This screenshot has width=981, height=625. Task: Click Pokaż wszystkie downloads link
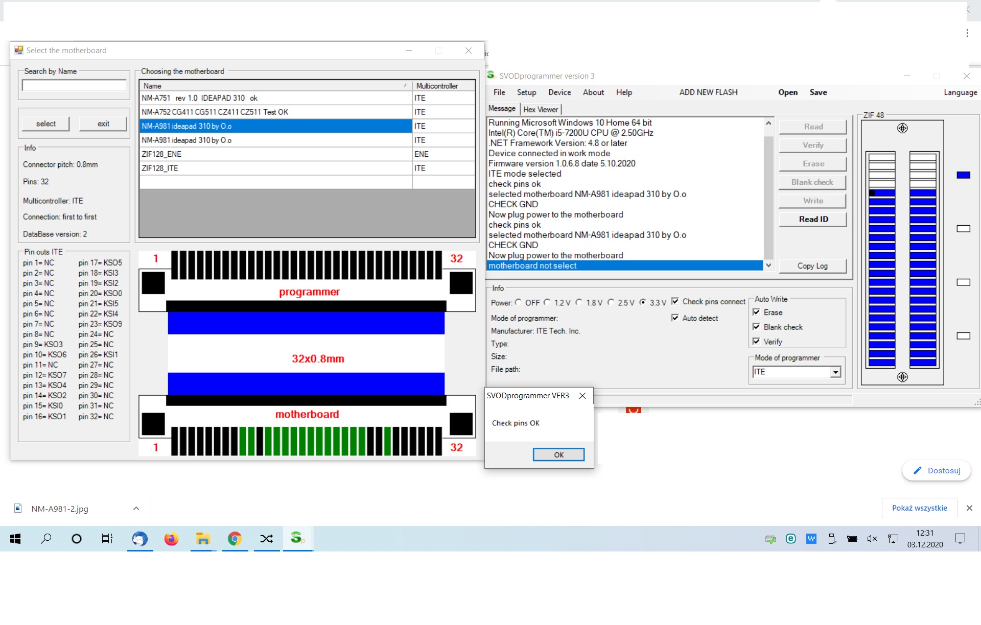click(919, 508)
